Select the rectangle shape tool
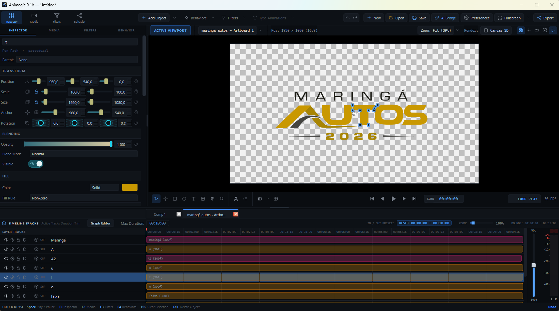The width and height of the screenshot is (559, 311). [x=175, y=199]
